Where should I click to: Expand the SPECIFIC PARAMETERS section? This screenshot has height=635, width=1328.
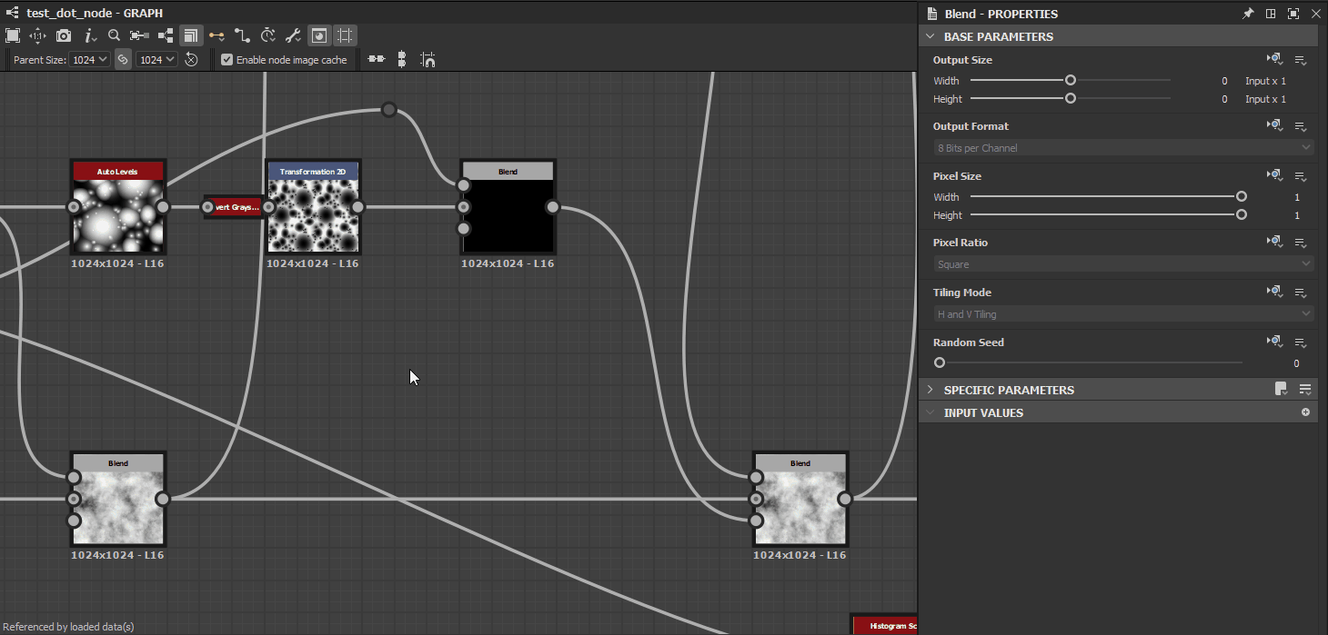point(930,389)
